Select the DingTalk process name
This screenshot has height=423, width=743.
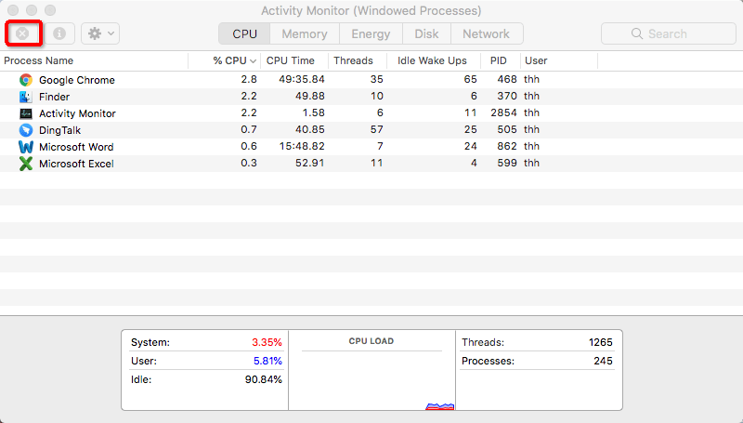point(59,130)
